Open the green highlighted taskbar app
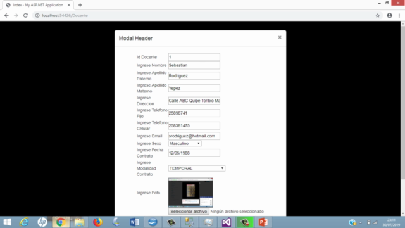The image size is (405, 228). [x=245, y=222]
